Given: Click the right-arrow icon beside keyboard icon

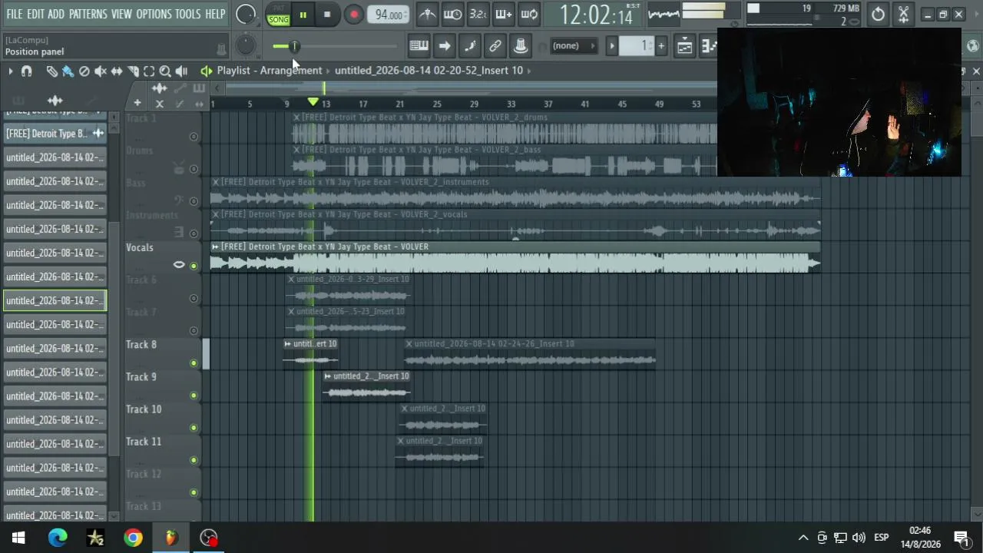Looking at the screenshot, I should 445,46.
